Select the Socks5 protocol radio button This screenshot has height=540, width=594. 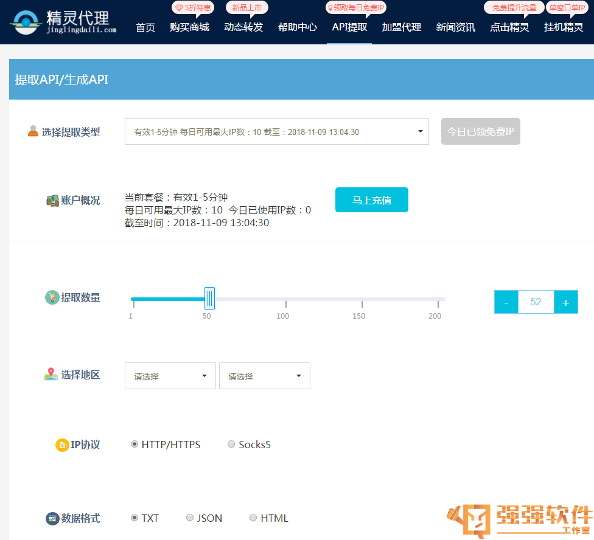(231, 444)
